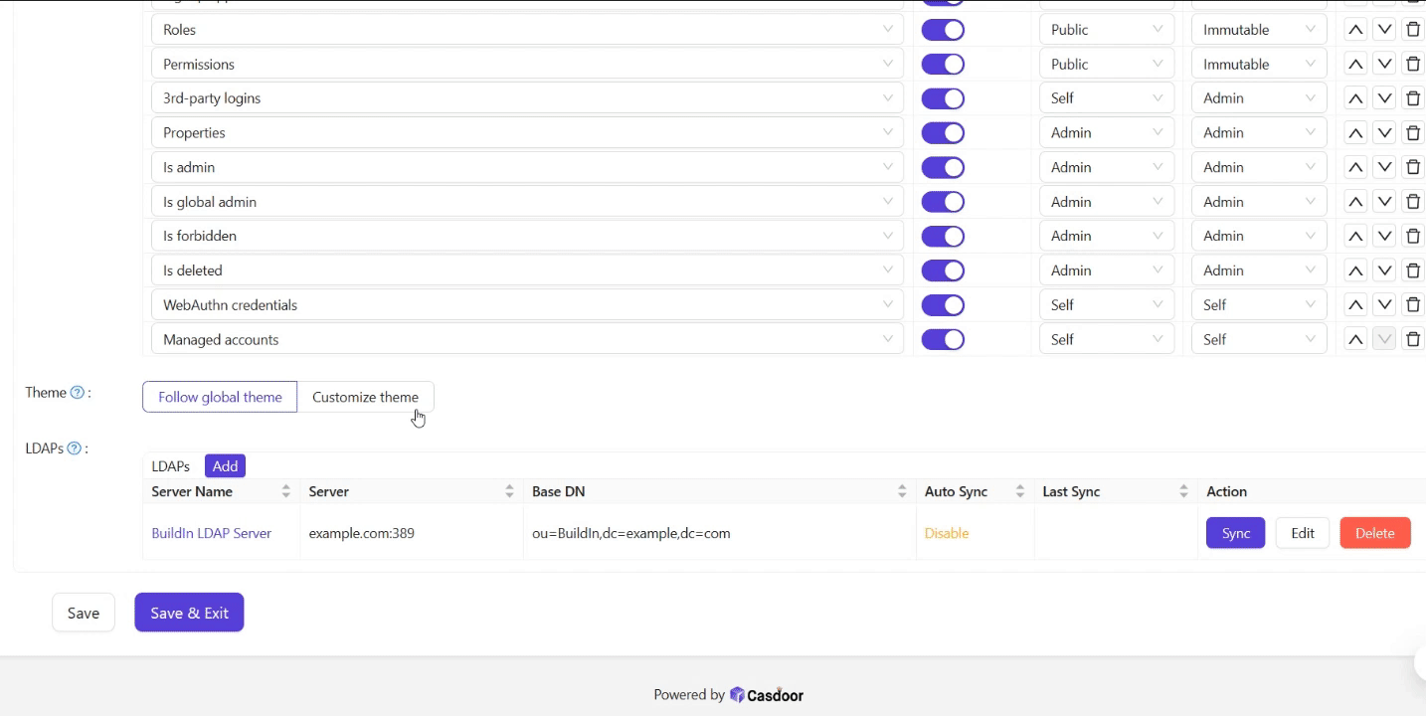Turn off the Is deleted switch
Screen dimensions: 1426x716
coord(943,270)
